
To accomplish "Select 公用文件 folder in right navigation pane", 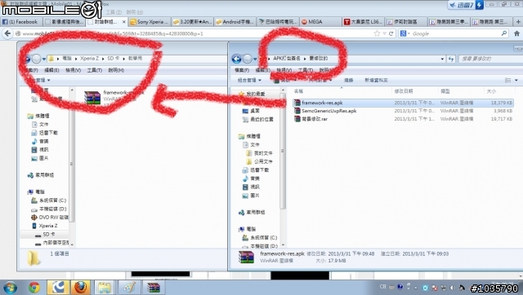I will pos(263,161).
